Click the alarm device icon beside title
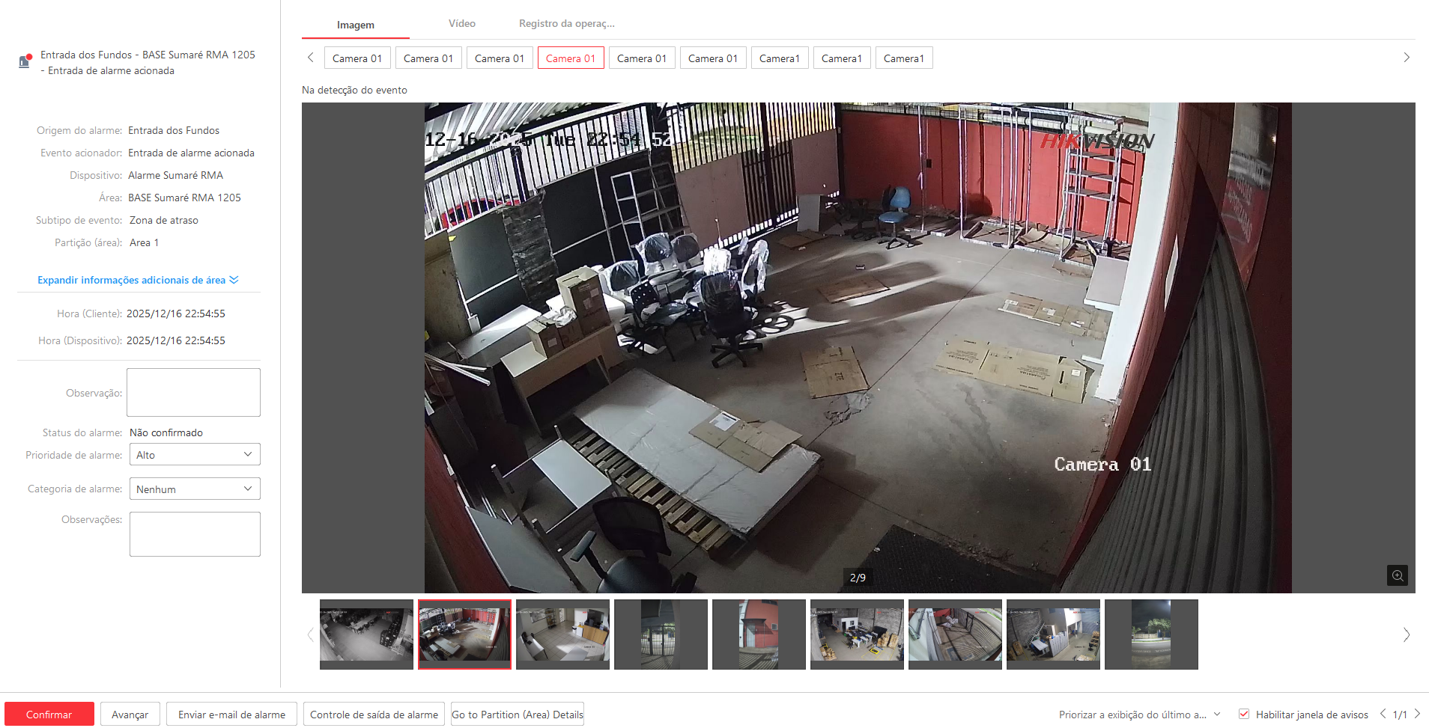Screen dimensions: 1429x728 (25, 61)
